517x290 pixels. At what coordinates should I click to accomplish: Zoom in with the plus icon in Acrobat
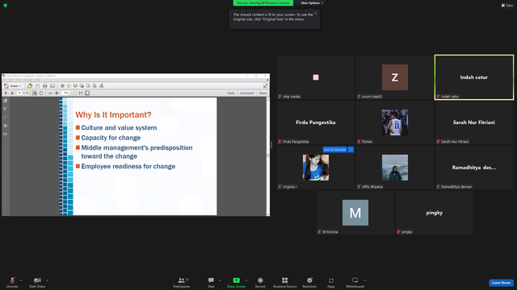[57, 93]
